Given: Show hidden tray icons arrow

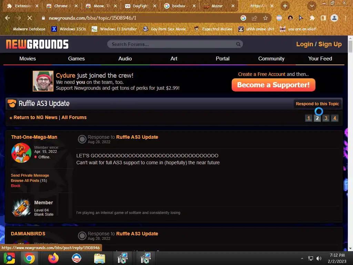Looking at the screenshot, I should coord(302,258).
